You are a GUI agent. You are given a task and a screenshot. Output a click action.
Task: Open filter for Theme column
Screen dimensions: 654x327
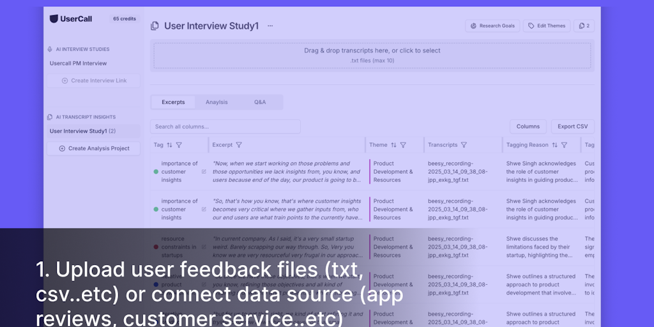pyautogui.click(x=403, y=145)
